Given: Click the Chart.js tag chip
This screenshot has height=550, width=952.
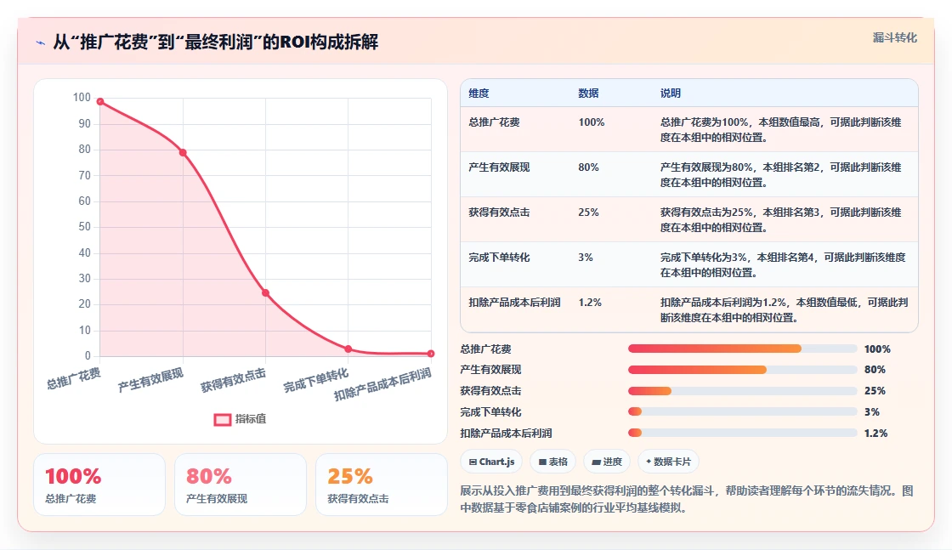Looking at the screenshot, I should [x=491, y=462].
